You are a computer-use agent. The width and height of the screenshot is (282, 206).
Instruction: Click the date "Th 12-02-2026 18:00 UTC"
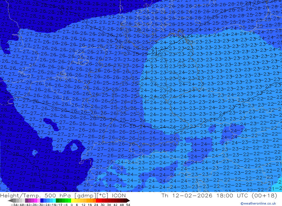point(205,195)
